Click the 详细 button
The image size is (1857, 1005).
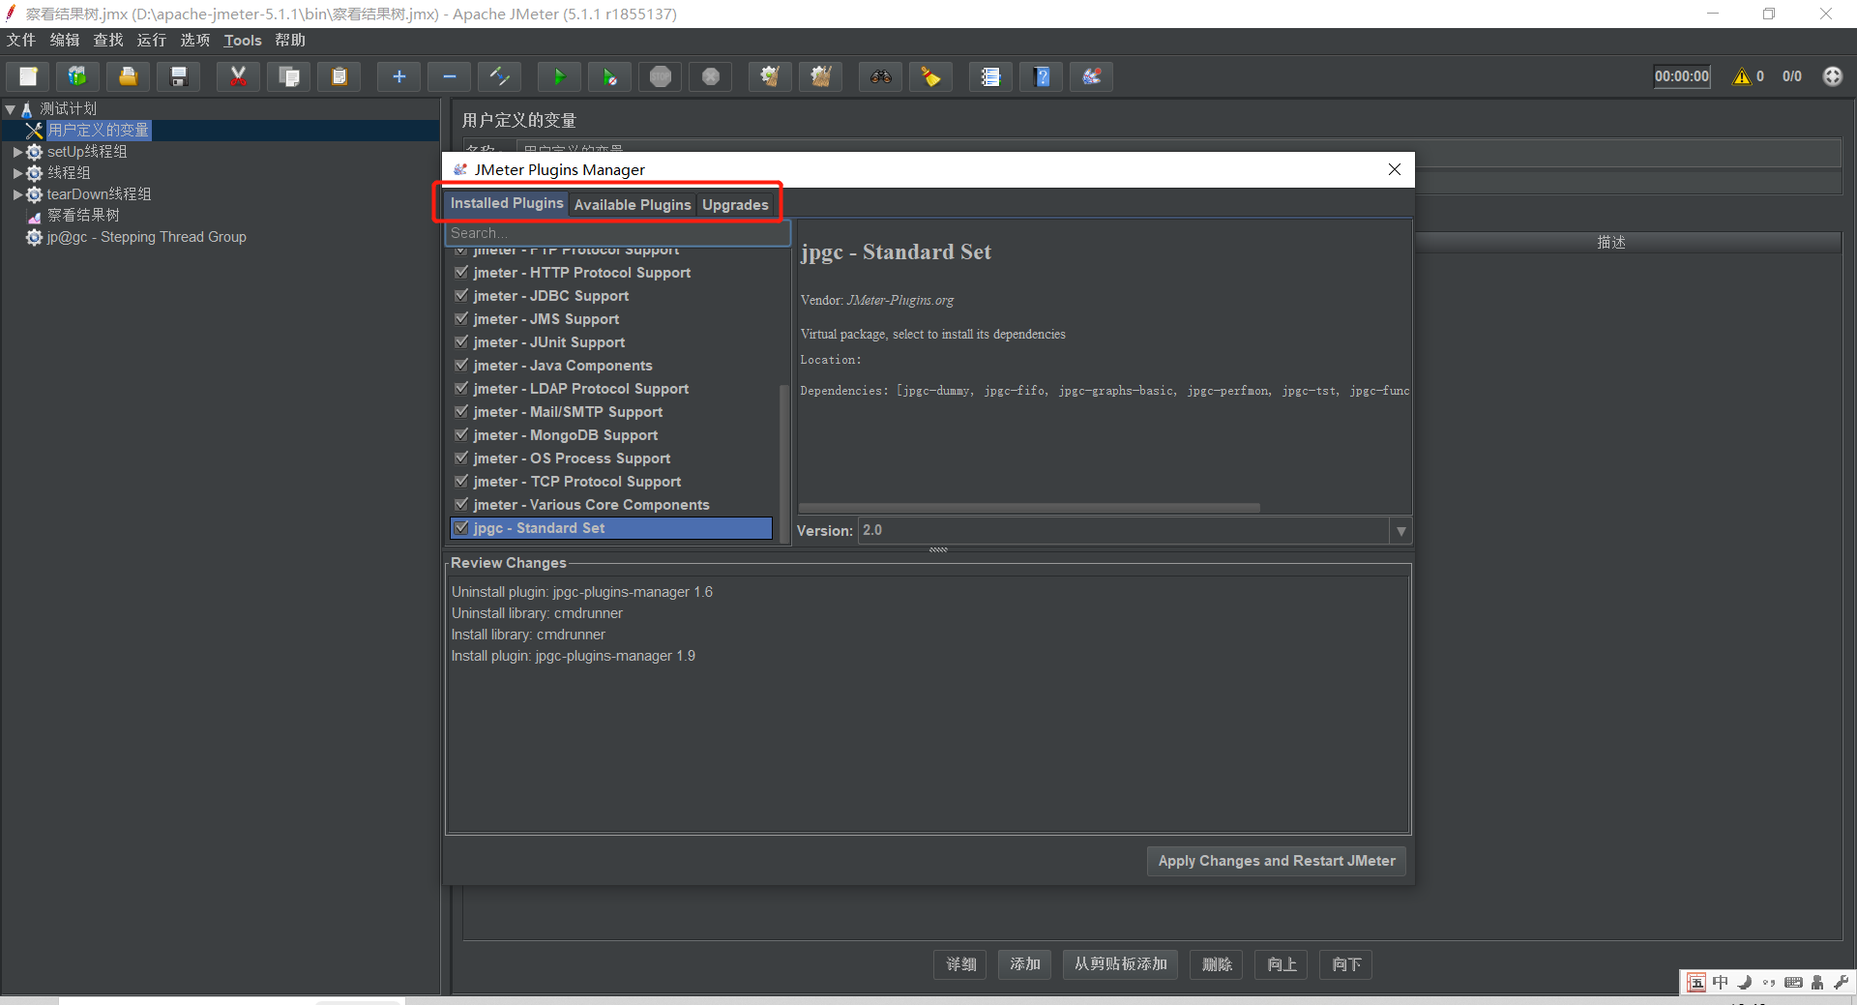[x=960, y=964]
